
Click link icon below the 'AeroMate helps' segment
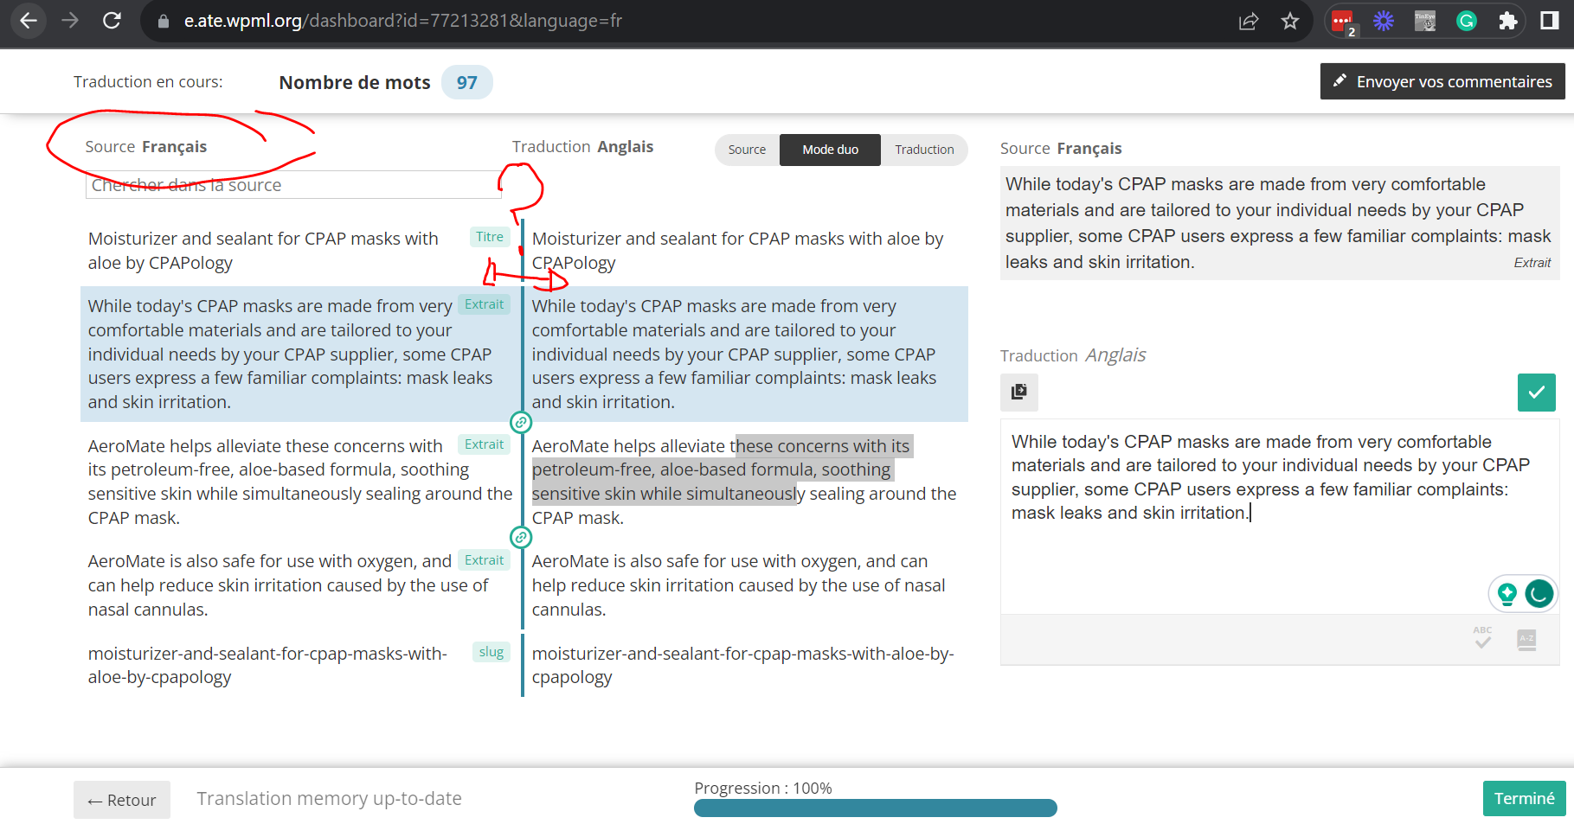point(521,537)
